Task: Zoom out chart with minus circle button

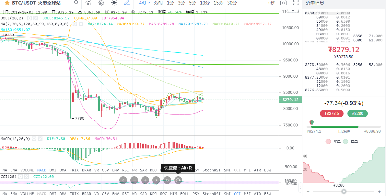Action: pos(134,180)
